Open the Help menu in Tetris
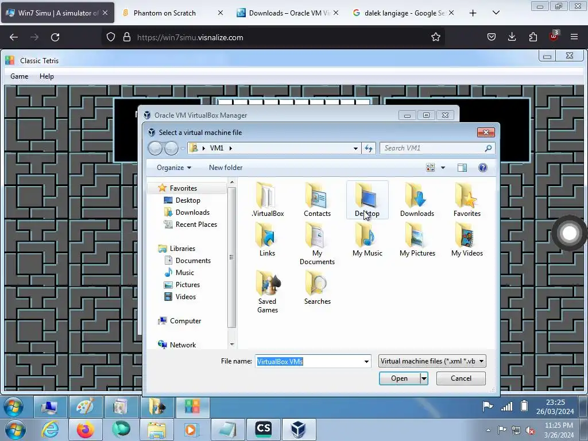 coord(47,76)
